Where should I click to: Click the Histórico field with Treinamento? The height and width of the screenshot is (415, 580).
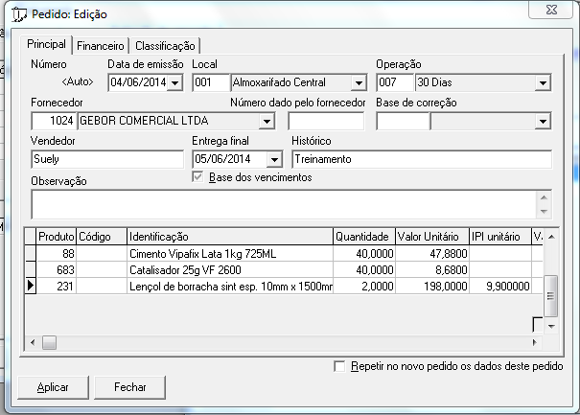coord(421,159)
